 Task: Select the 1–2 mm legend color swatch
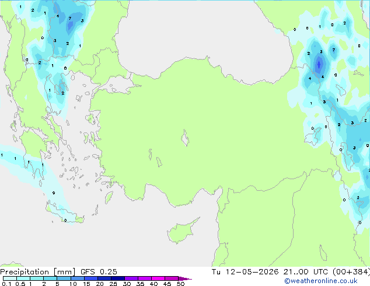coord(37,278)
